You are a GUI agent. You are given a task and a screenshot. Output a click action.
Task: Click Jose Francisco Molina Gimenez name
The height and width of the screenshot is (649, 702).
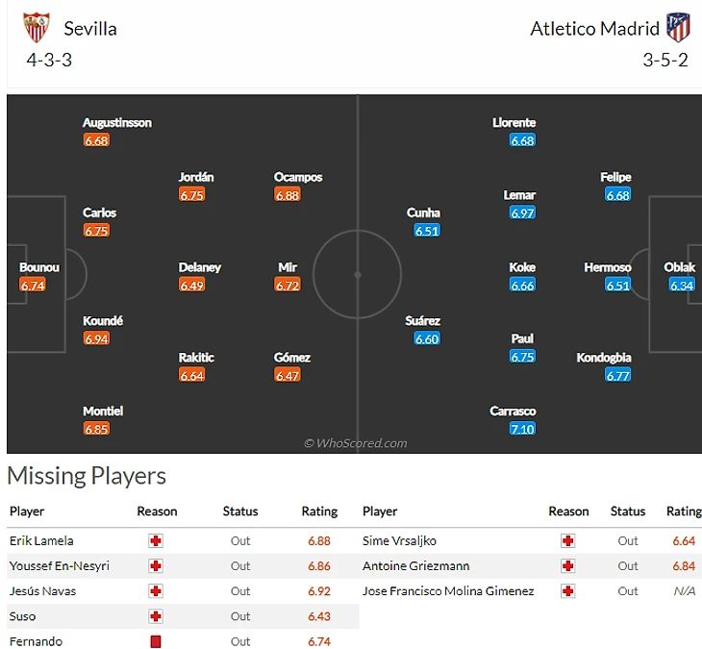[448, 591]
